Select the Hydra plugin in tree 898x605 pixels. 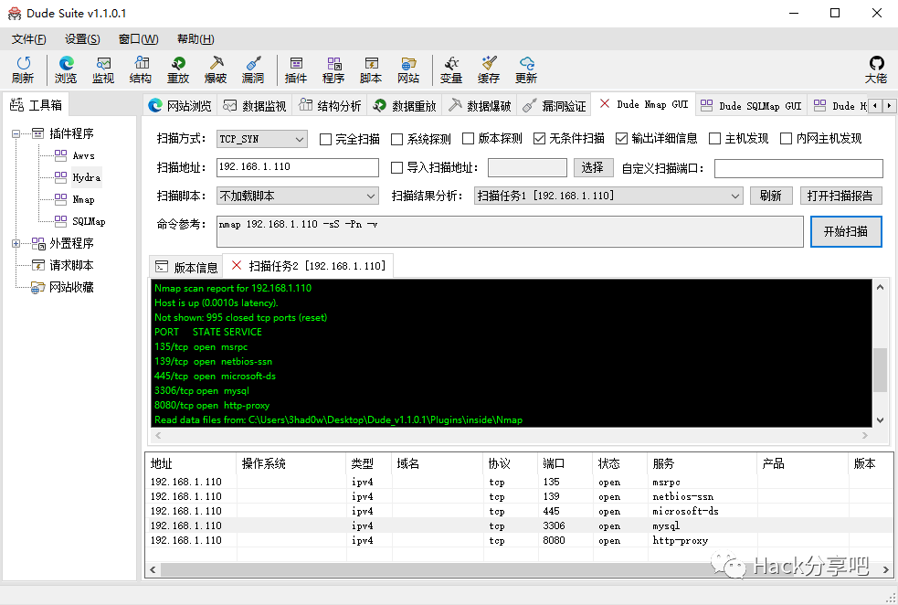[86, 177]
